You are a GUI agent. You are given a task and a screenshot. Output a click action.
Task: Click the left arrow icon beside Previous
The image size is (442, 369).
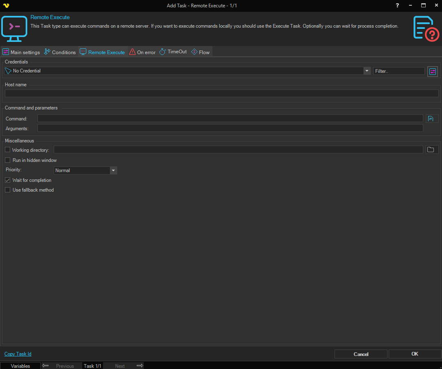click(46, 366)
